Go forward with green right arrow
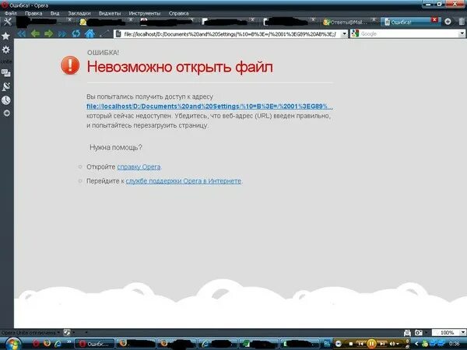 [48, 33]
